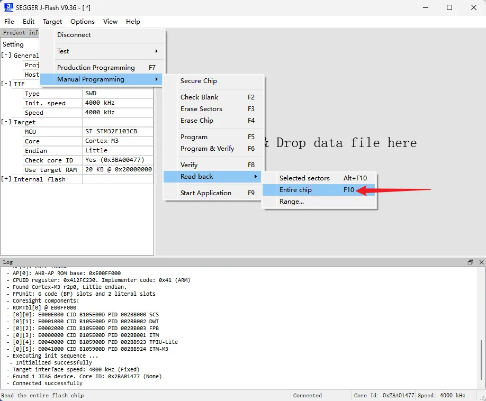Click the CPUID register log line
The width and height of the screenshot is (486, 401).
pos(101,280)
